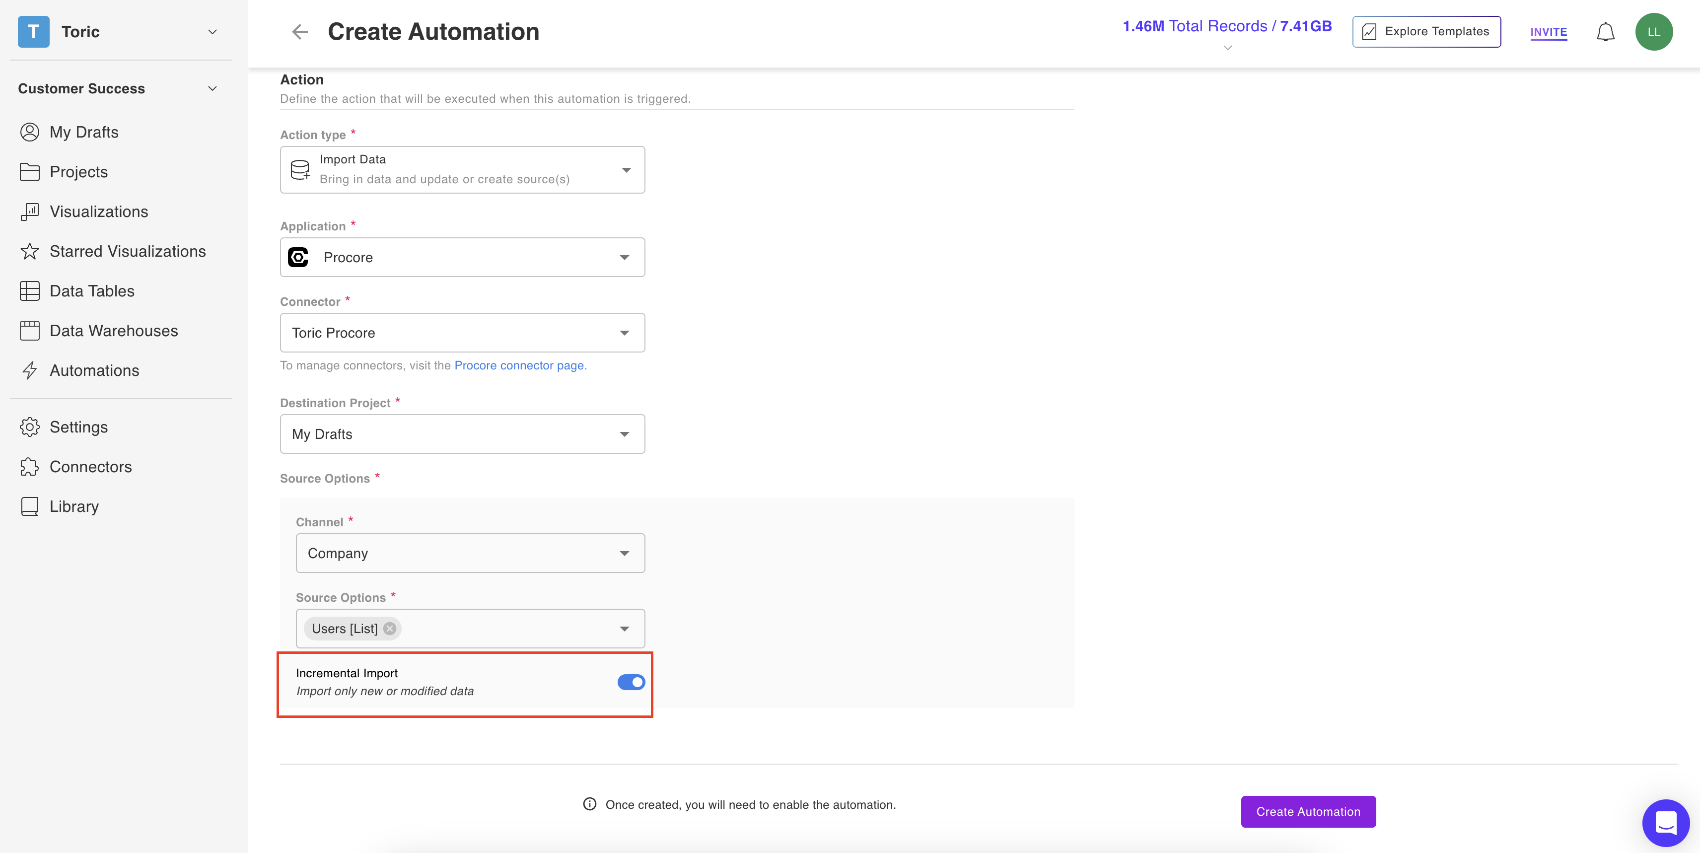The image size is (1700, 853).
Task: Click the Starred Visualizations star icon
Action: pyautogui.click(x=30, y=251)
